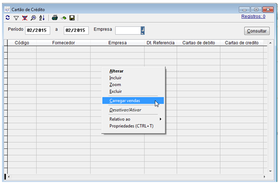The width and height of the screenshot is (278, 183).
Task: Click the vertical scrollbar up arrow
Action: click(270, 43)
